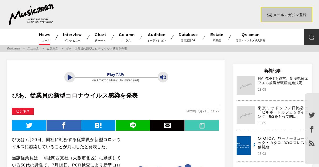Share article by email icon

(x=167, y=125)
